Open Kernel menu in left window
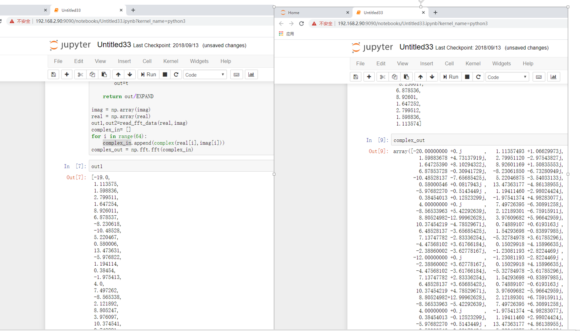The image size is (580, 331). coord(171,61)
